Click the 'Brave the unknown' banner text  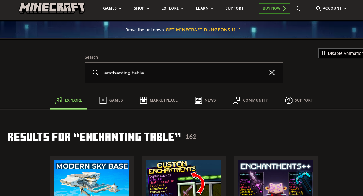(145, 30)
